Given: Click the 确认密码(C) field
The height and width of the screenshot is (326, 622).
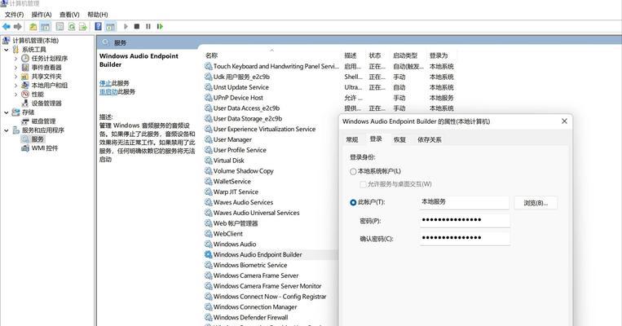Looking at the screenshot, I should tap(464, 238).
